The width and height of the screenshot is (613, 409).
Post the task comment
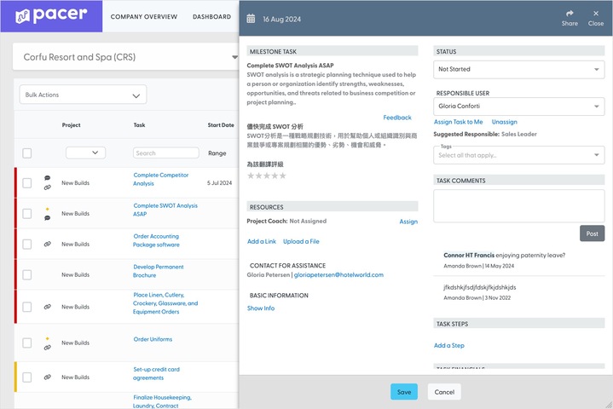(x=592, y=233)
